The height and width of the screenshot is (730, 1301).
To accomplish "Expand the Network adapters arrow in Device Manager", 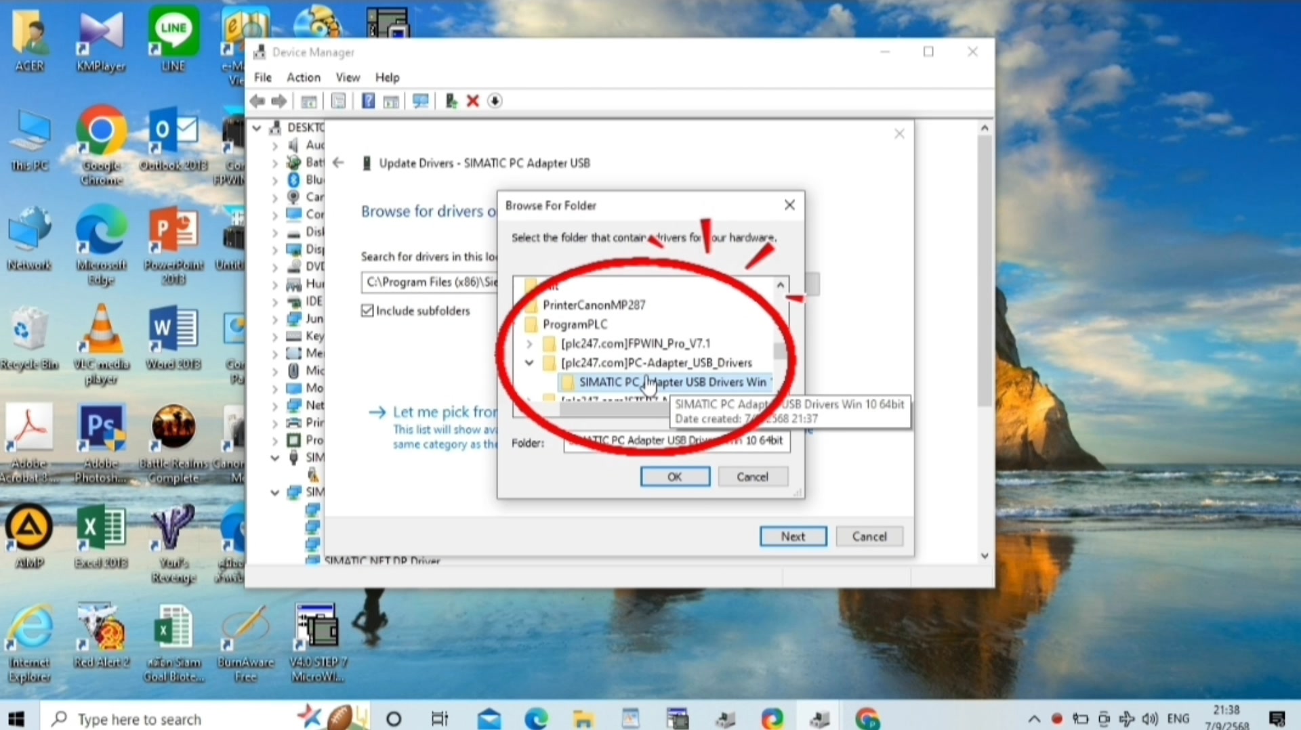I will coord(274,406).
